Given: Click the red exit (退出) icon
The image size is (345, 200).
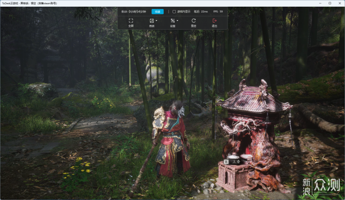Looking at the screenshot, I should (x=215, y=21).
